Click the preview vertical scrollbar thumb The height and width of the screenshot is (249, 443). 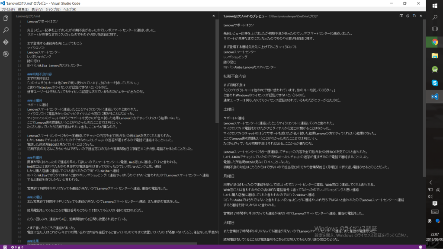point(424,98)
